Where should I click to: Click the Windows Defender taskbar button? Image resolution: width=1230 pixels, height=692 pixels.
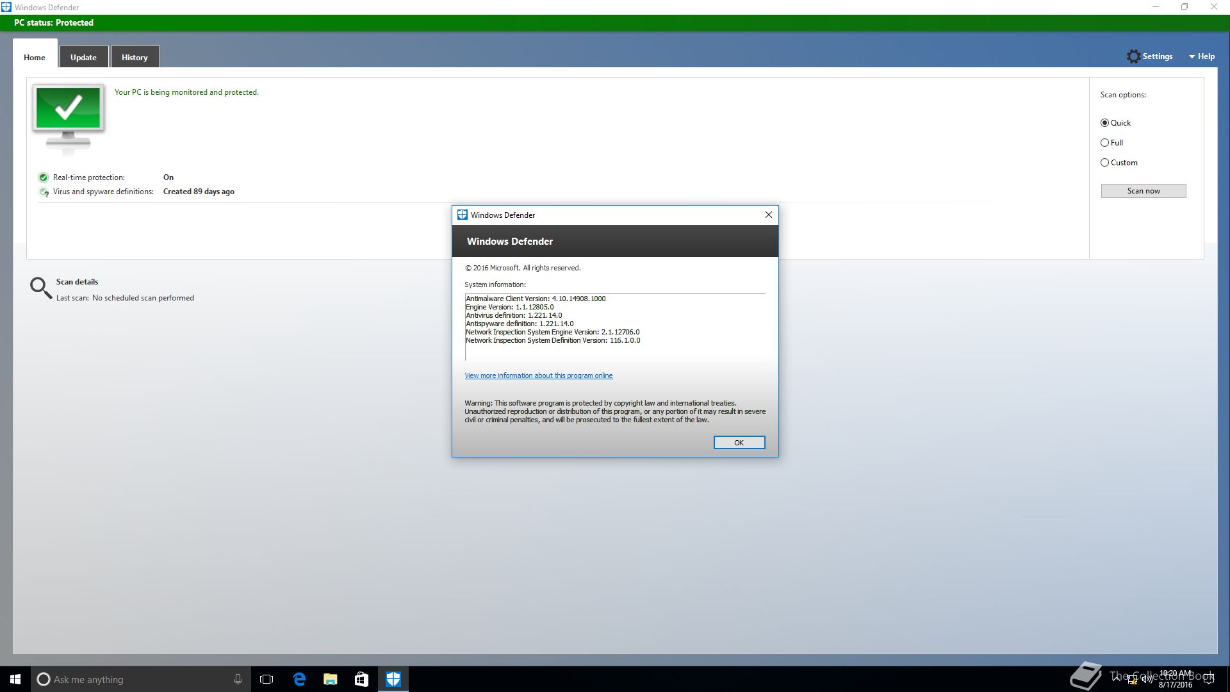393,679
